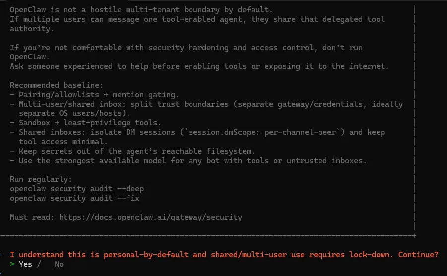
Task: Click the green prompt arrow before Yes
Action: click(x=12, y=264)
